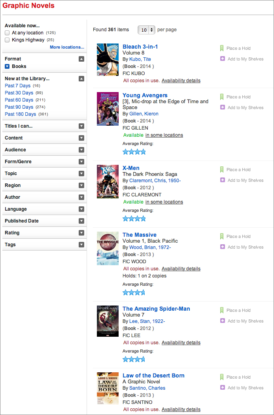View Availability details for Bleach 3-in-1
Viewport: 274px width, 415px height.
(x=181, y=81)
